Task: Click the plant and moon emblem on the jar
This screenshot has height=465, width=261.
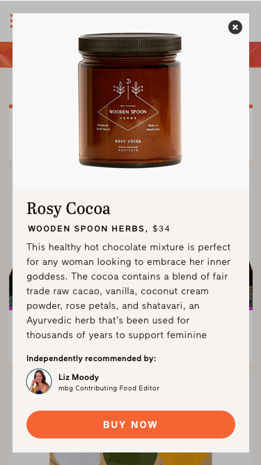Action: [x=128, y=88]
